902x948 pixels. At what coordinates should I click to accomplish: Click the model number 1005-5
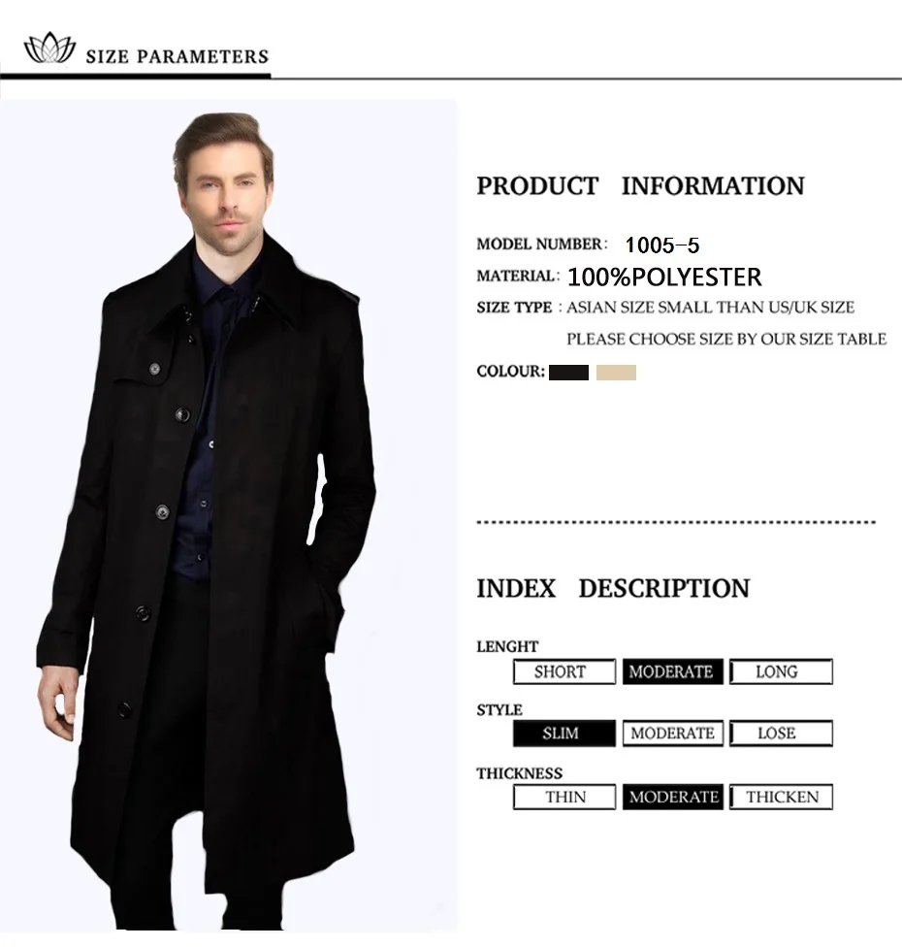[662, 245]
